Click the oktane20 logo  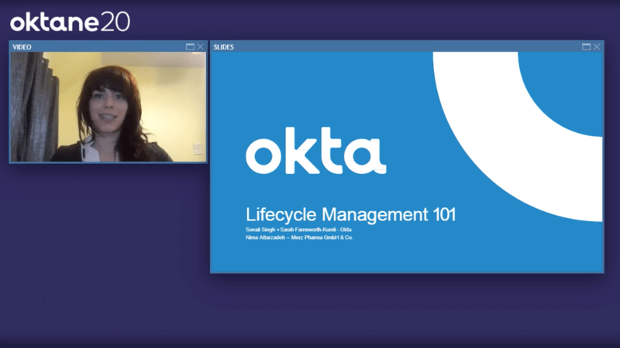(70, 21)
